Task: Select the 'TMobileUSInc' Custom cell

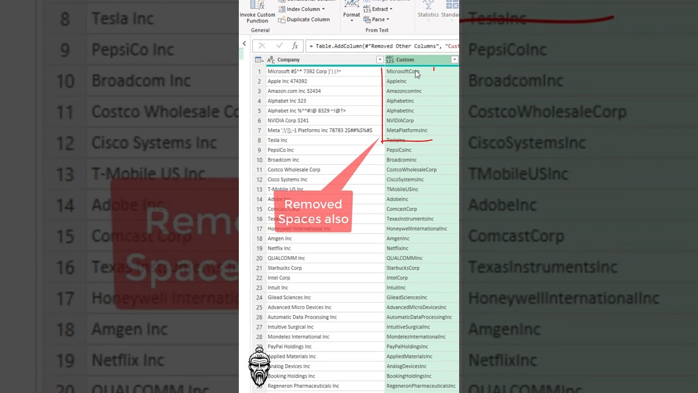Action: tap(422, 189)
